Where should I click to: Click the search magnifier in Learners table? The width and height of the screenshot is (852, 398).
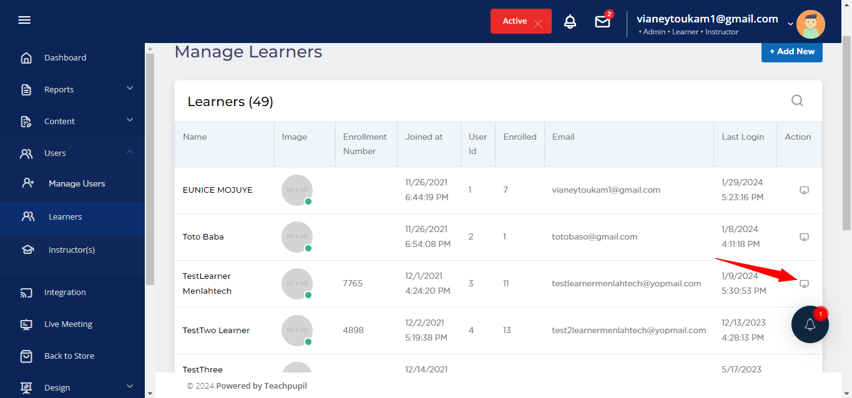click(x=797, y=101)
